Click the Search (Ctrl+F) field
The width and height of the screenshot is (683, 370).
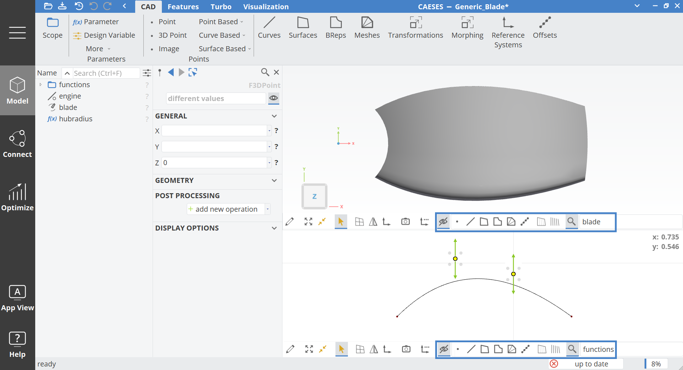[x=106, y=73]
